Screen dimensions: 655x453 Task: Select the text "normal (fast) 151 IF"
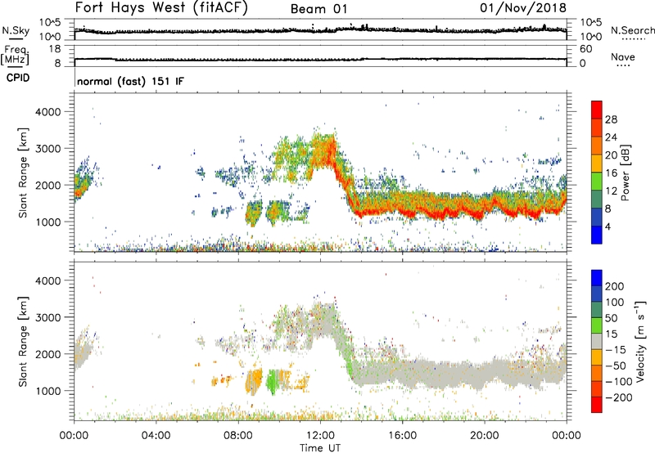[130, 81]
